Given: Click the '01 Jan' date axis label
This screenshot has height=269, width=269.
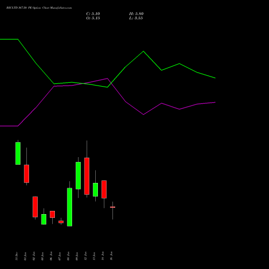Looking at the screenshot, I should (x=25, y=256).
